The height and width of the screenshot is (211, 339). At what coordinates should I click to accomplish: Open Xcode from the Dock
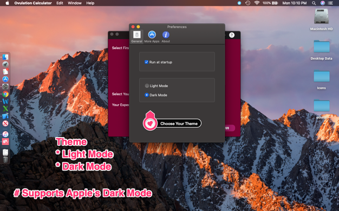[5, 116]
